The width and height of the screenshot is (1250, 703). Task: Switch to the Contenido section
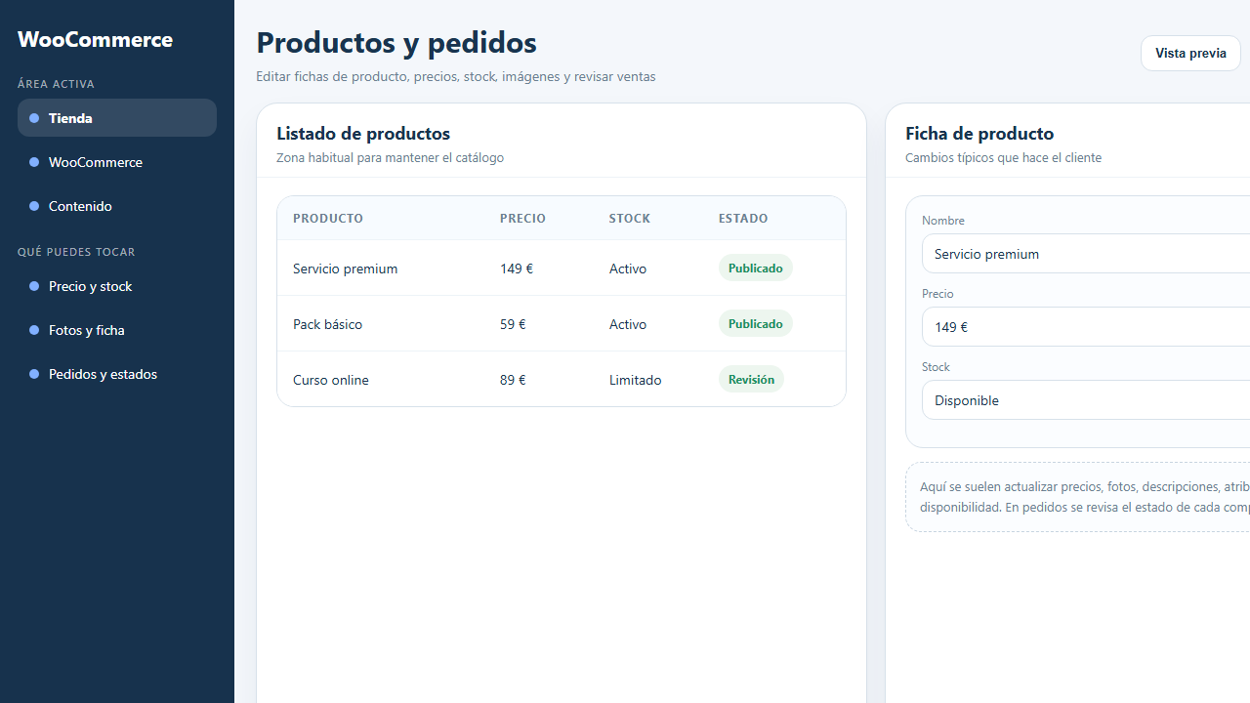tap(80, 205)
